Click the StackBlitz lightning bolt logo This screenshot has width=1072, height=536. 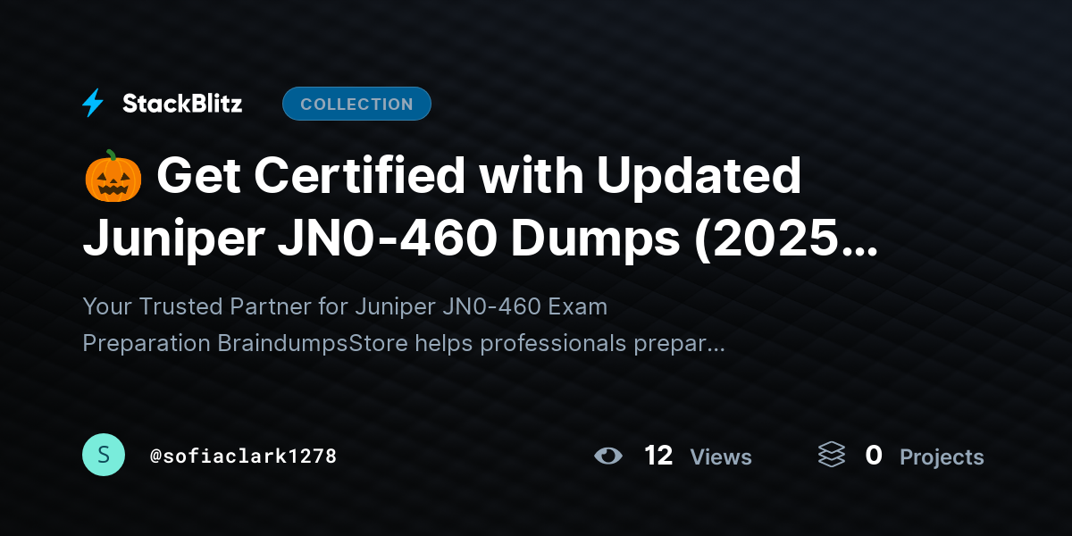click(x=93, y=104)
